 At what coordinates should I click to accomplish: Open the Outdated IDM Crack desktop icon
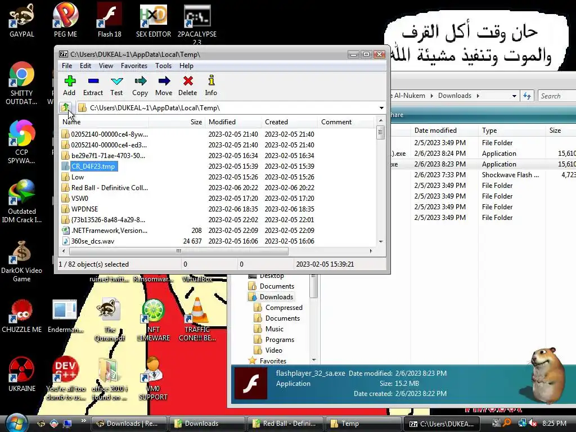click(x=22, y=201)
